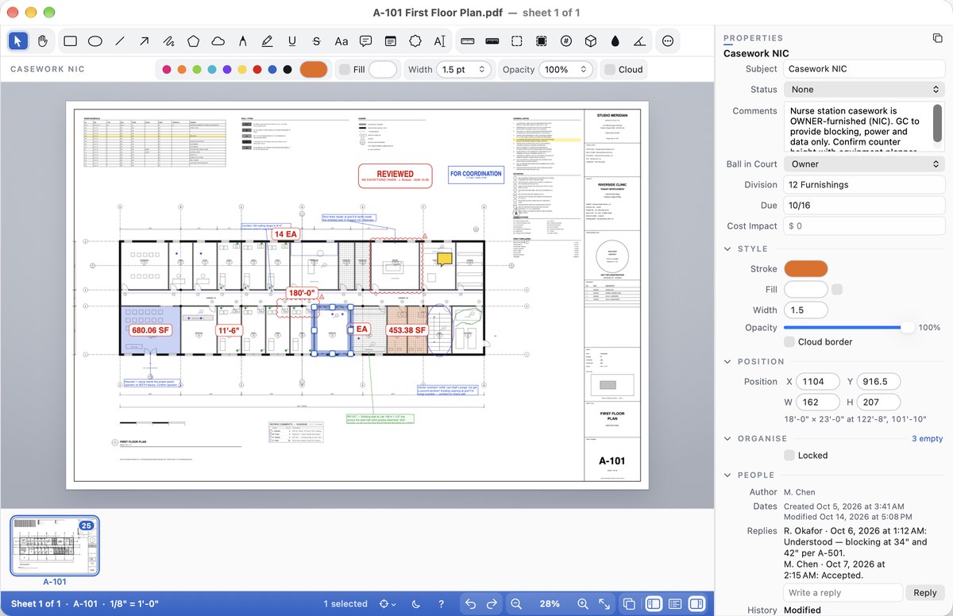
Task: Choose the rectangle markup tool
Action: coord(70,41)
